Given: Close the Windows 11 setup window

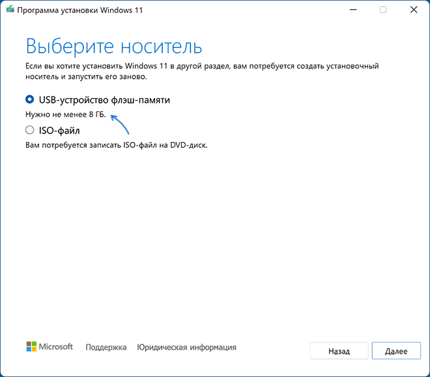Looking at the screenshot, I should pyautogui.click(x=413, y=10).
